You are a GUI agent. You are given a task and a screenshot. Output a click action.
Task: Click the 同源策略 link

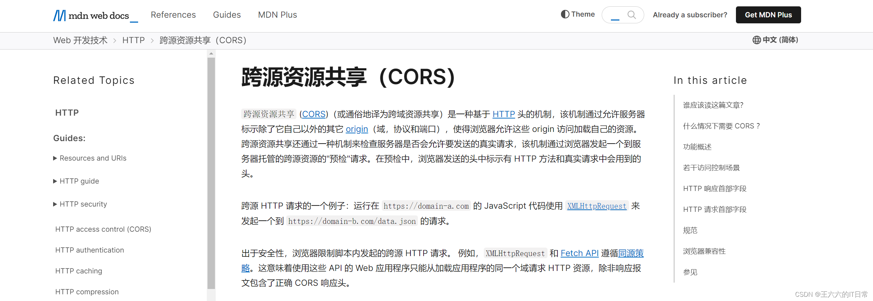coord(631,253)
